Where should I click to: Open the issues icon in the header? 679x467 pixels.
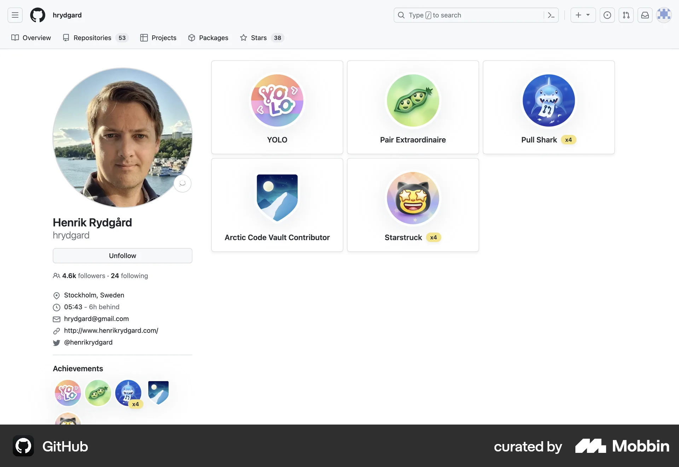click(x=607, y=15)
